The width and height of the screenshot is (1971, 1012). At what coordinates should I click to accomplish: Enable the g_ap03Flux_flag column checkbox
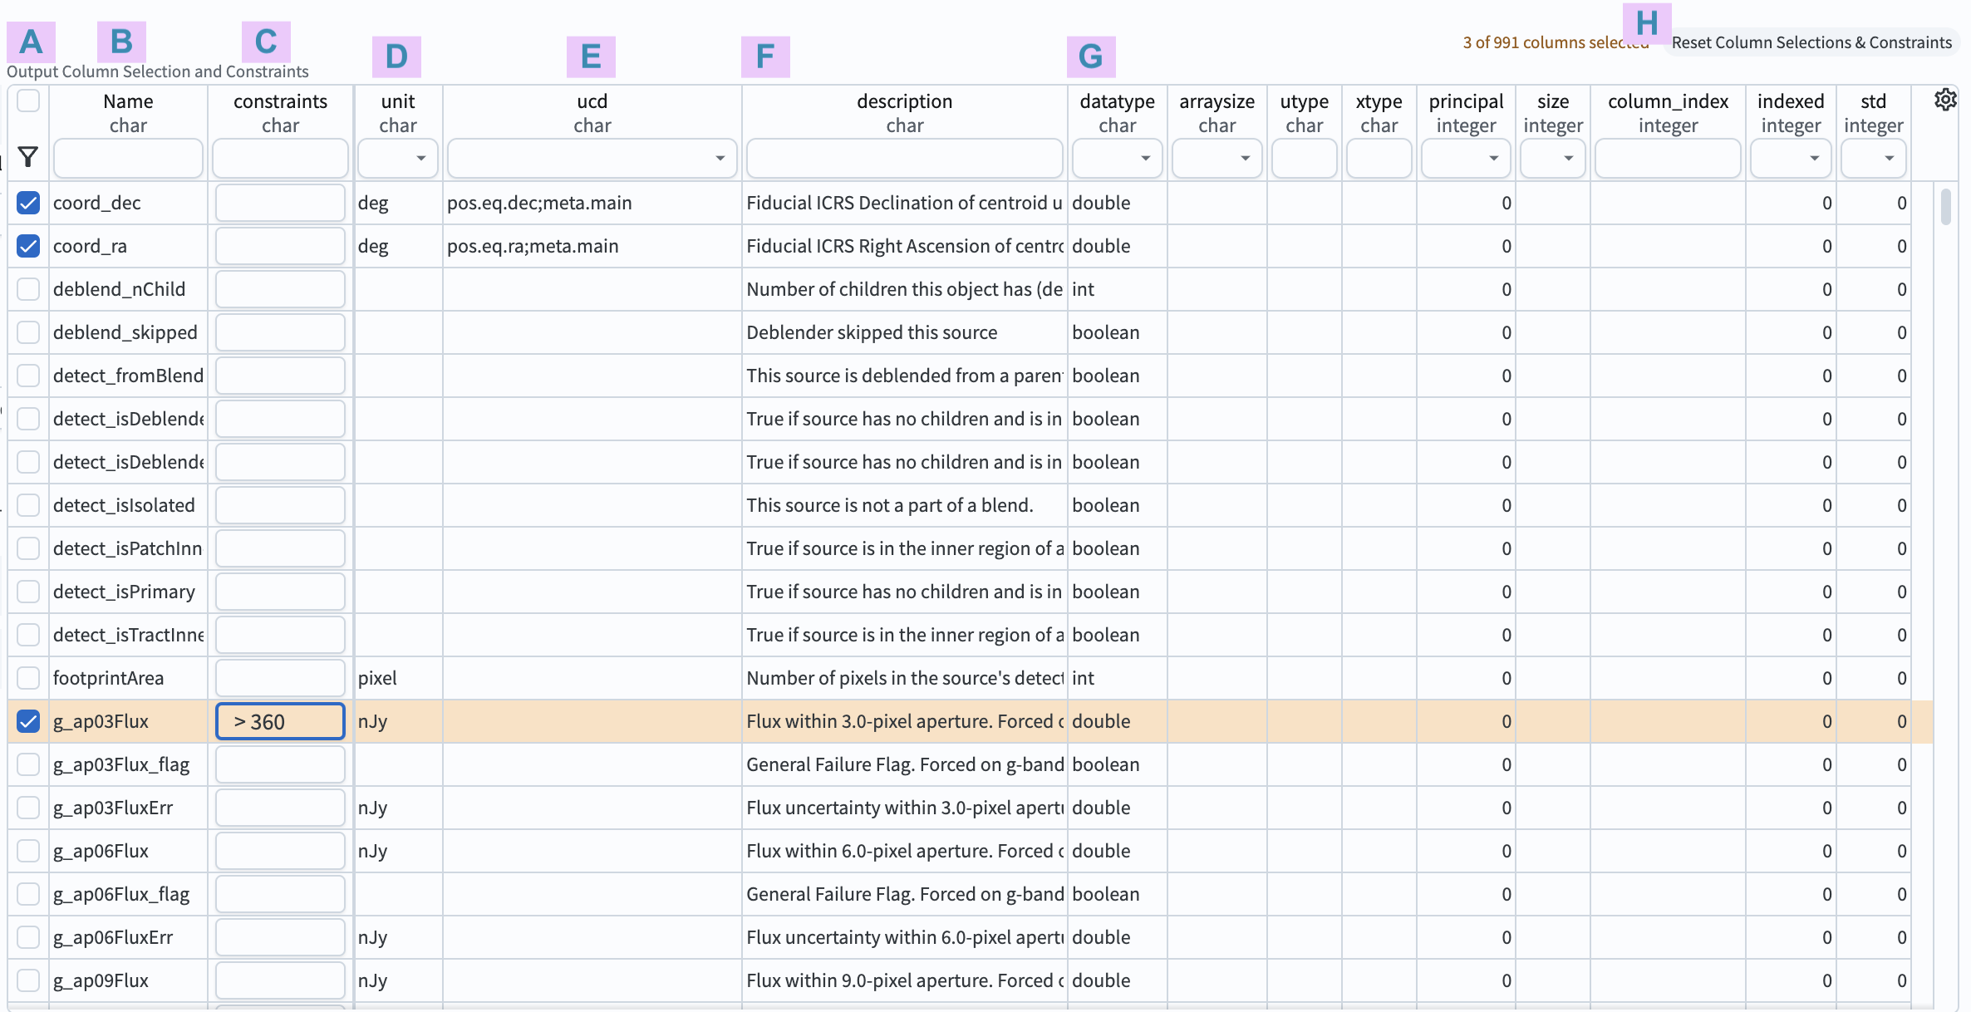[28, 764]
